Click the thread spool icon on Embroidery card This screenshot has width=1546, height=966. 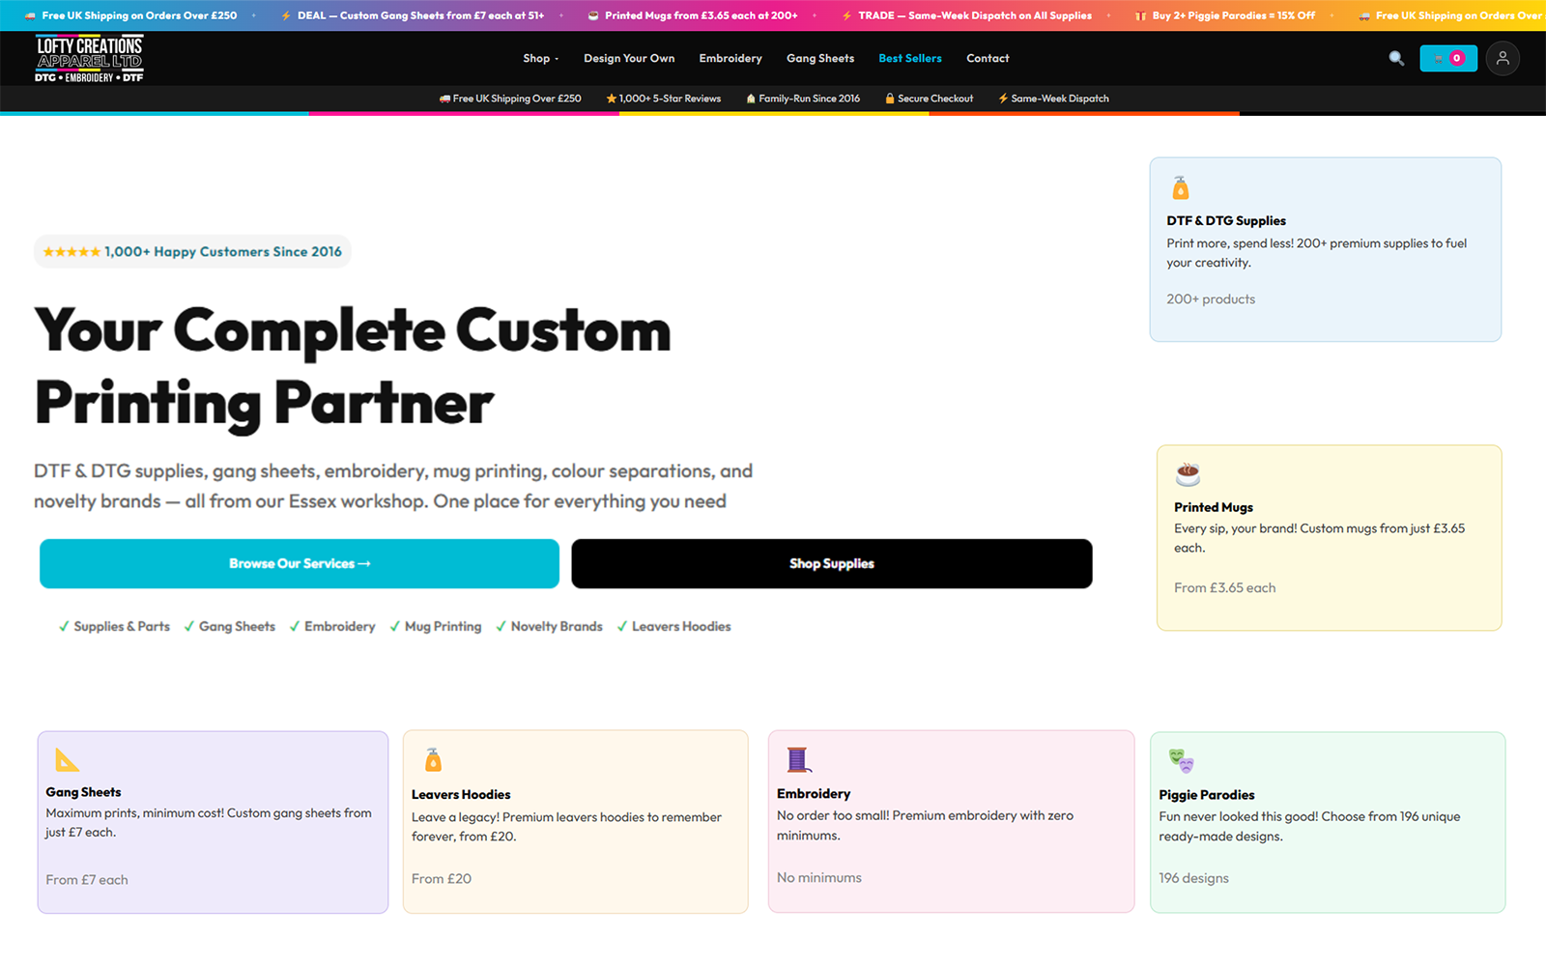tap(797, 759)
